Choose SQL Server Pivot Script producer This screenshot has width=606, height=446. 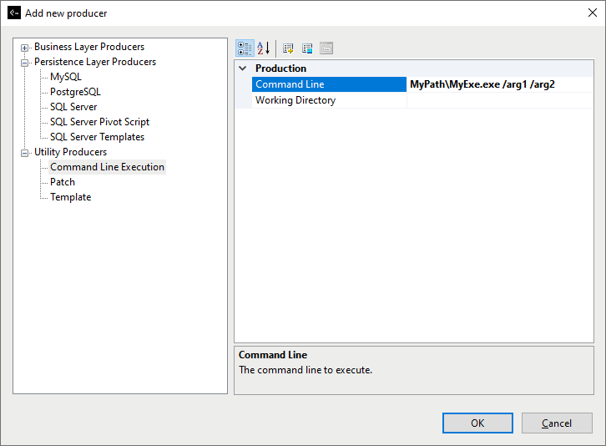(x=99, y=122)
